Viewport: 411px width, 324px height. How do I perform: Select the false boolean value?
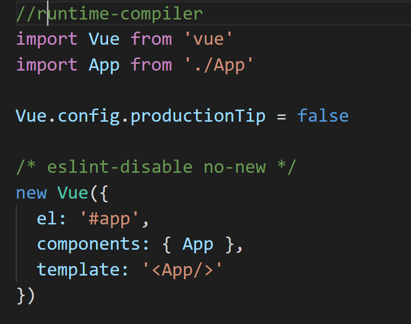[x=322, y=116]
